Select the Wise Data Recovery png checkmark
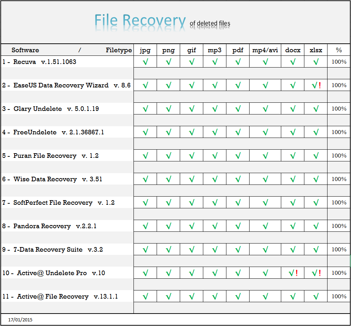Image resolution: width=351 pixels, height=326 pixels. (168, 179)
